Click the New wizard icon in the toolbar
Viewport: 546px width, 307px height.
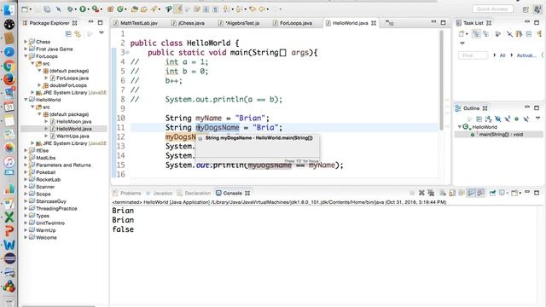(x=25, y=9)
